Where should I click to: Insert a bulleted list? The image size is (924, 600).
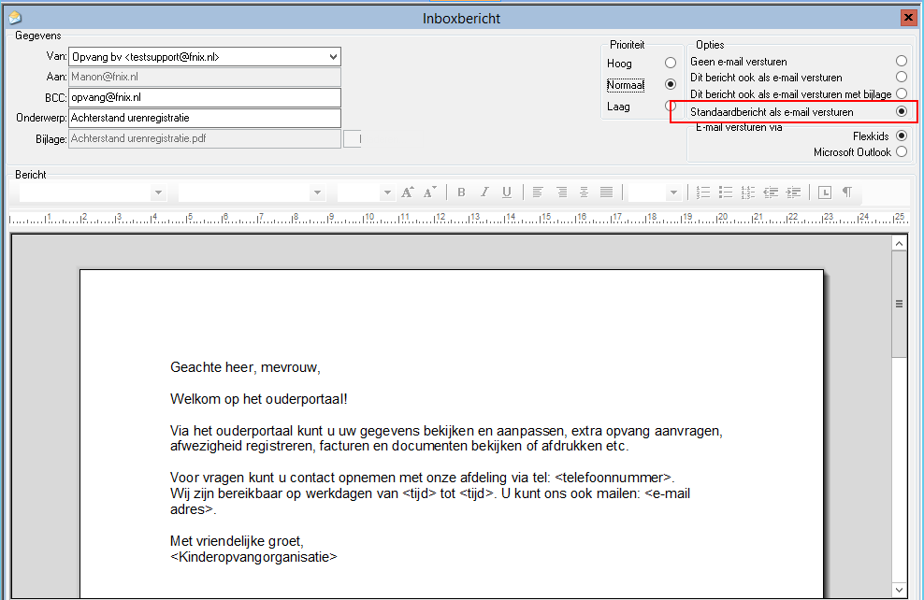726,193
